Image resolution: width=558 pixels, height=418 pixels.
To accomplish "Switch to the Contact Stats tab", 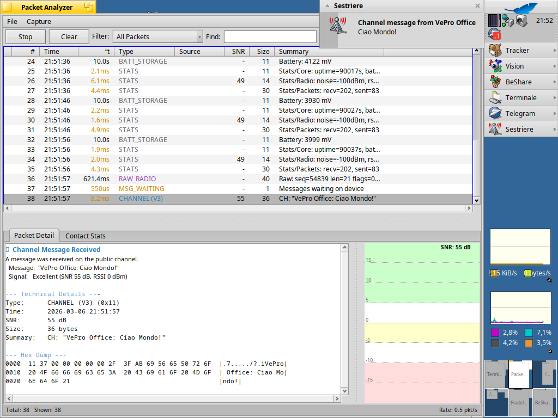I will [x=86, y=236].
